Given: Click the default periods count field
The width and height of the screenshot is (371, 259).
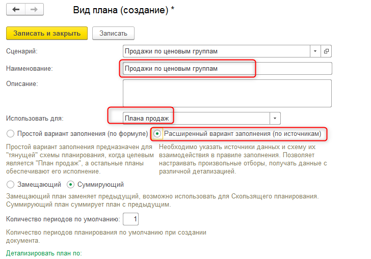Looking at the screenshot, I should (x=131, y=219).
